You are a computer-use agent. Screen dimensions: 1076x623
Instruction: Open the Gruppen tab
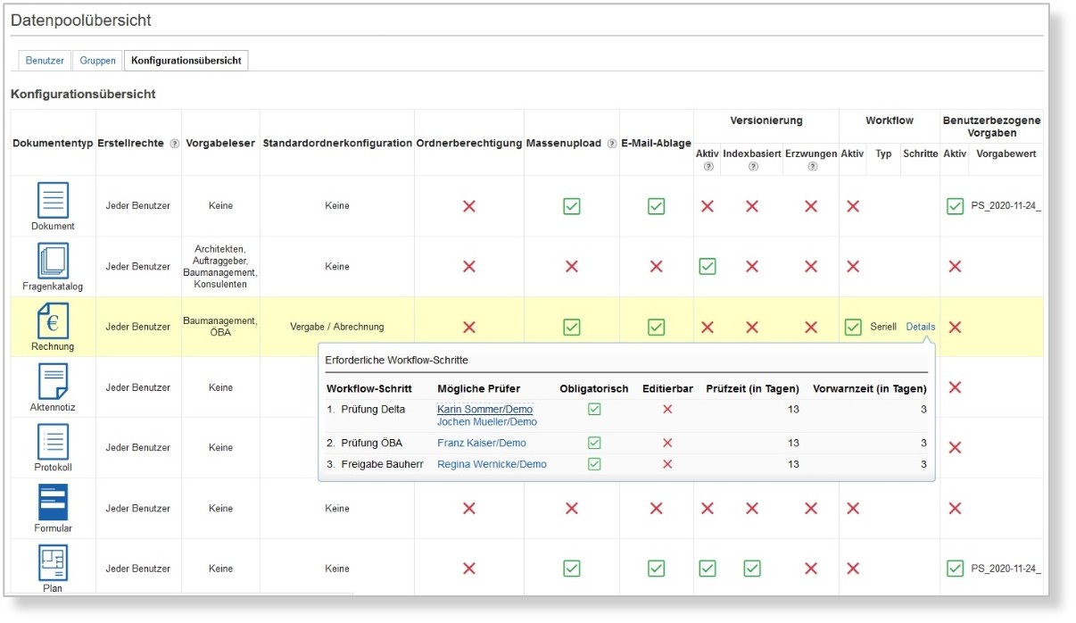pyautogui.click(x=97, y=61)
